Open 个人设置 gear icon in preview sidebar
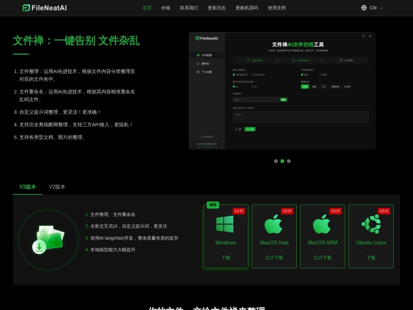This screenshot has width=413, height=310. pos(198,72)
